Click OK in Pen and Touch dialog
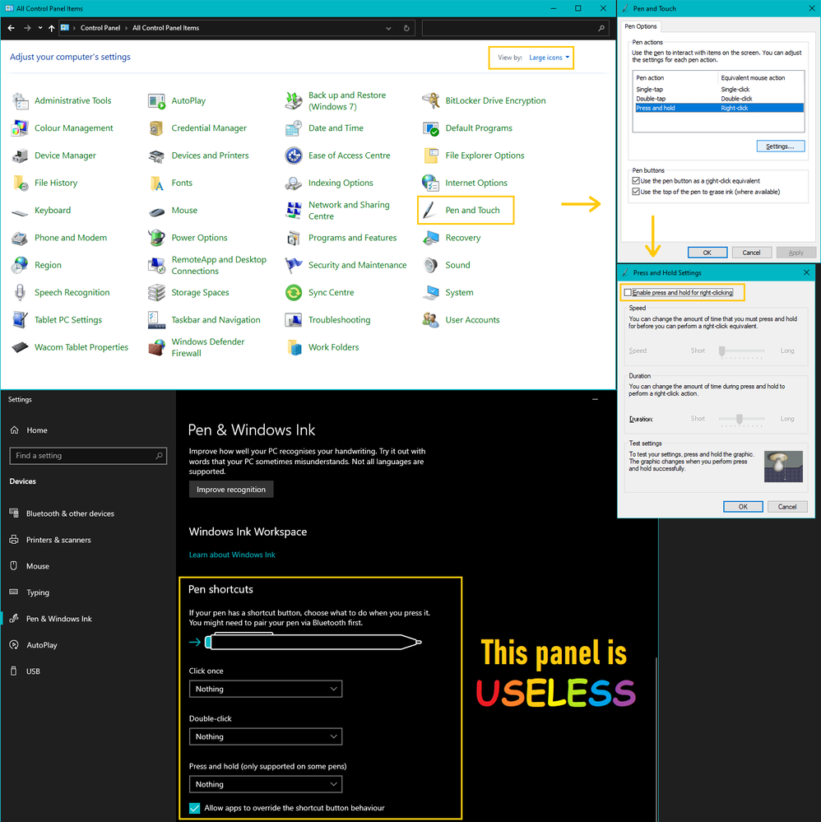 pos(707,253)
